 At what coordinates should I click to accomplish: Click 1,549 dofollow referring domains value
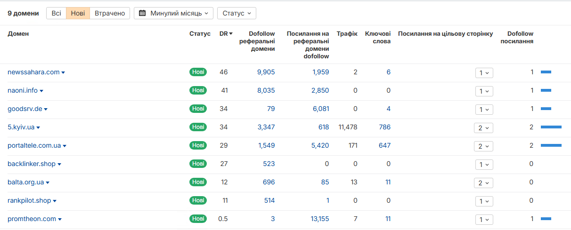266,145
